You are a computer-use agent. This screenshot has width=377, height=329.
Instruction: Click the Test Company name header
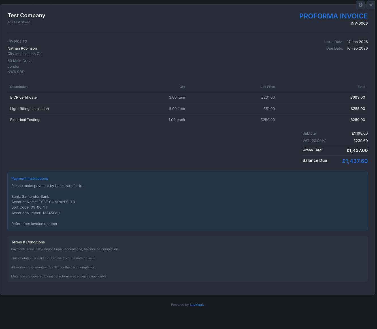point(26,15)
